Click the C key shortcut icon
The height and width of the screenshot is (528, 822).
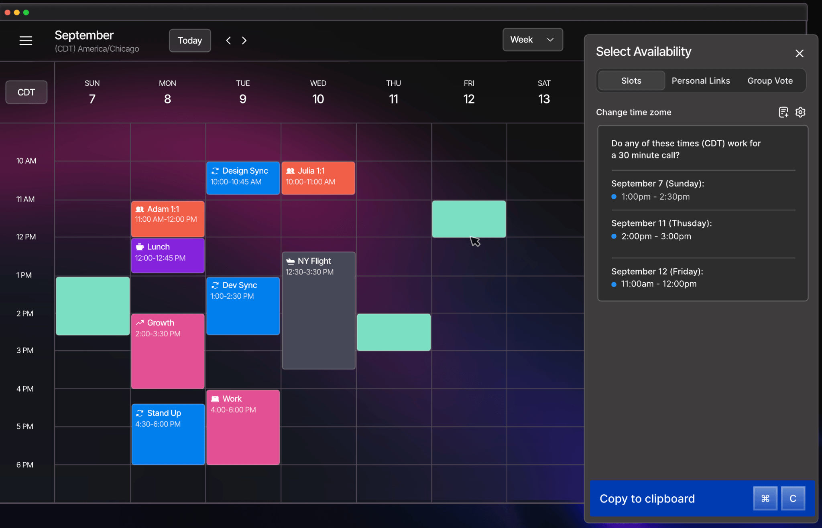tap(793, 498)
